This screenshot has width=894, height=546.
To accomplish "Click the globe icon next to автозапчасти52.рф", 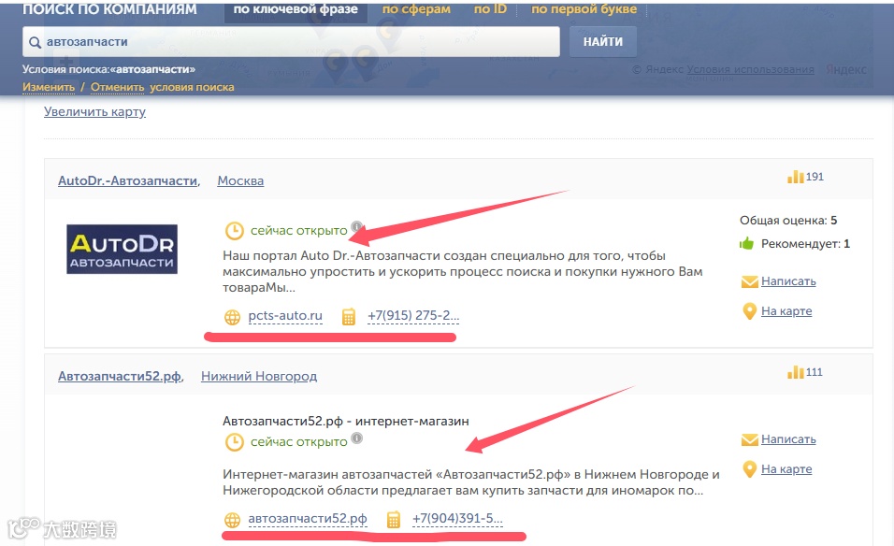I will (232, 520).
